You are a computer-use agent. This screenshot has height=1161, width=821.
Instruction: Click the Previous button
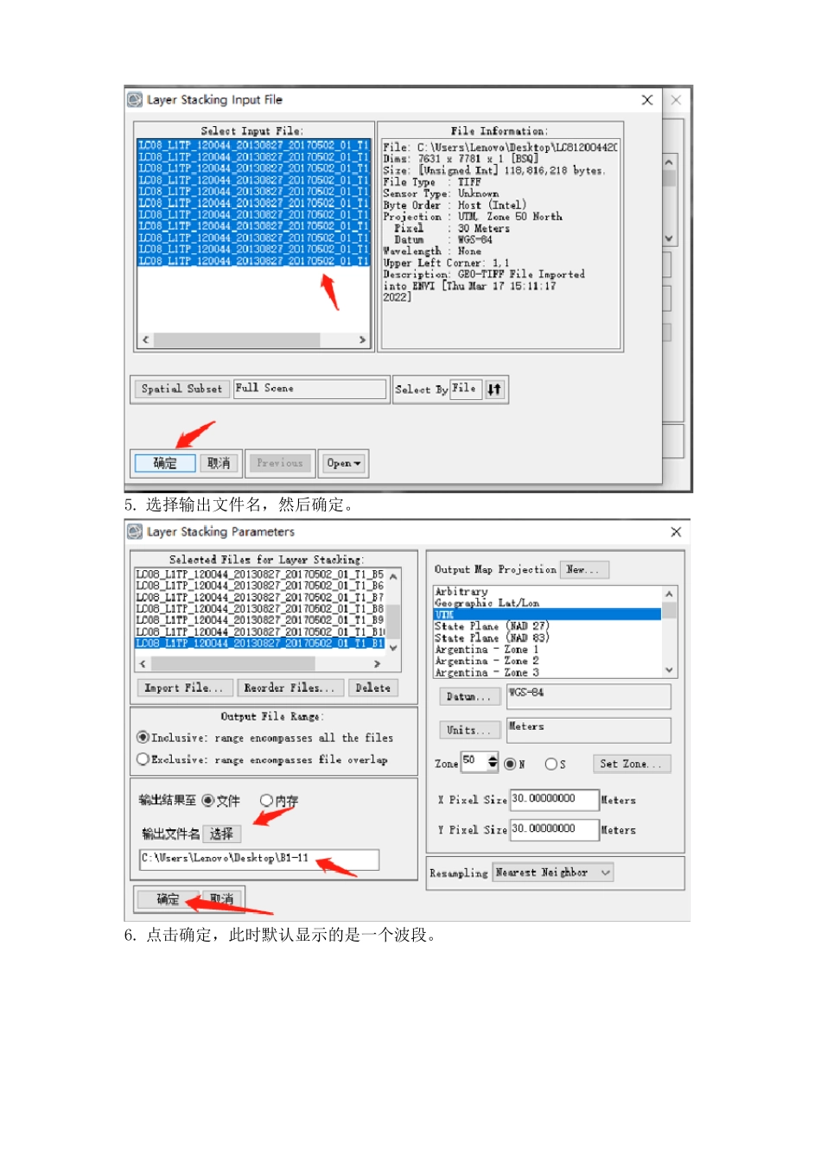click(x=280, y=463)
